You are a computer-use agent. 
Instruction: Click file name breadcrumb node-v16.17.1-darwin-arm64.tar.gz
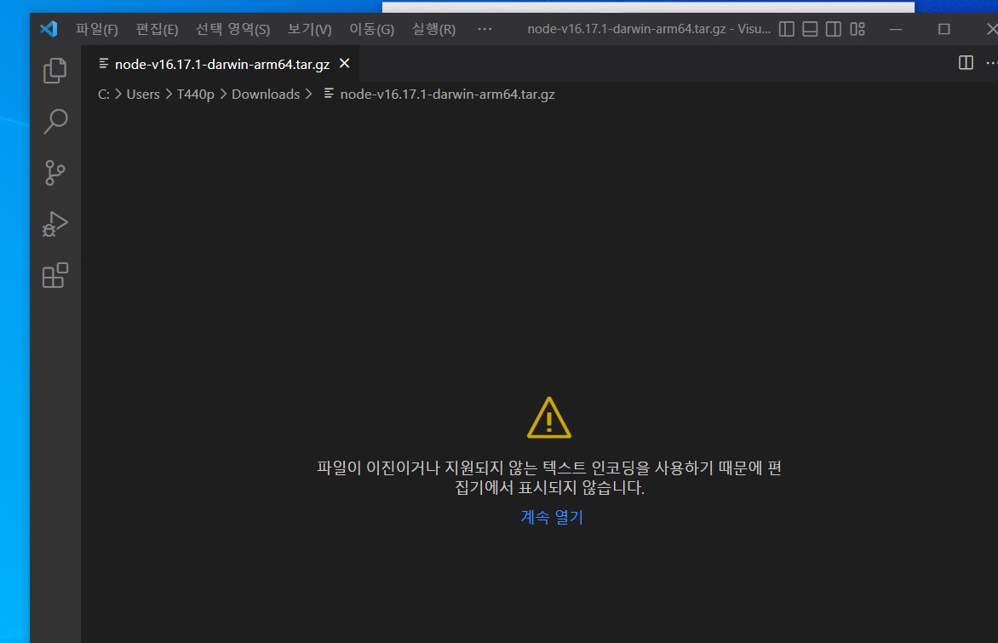tap(447, 95)
